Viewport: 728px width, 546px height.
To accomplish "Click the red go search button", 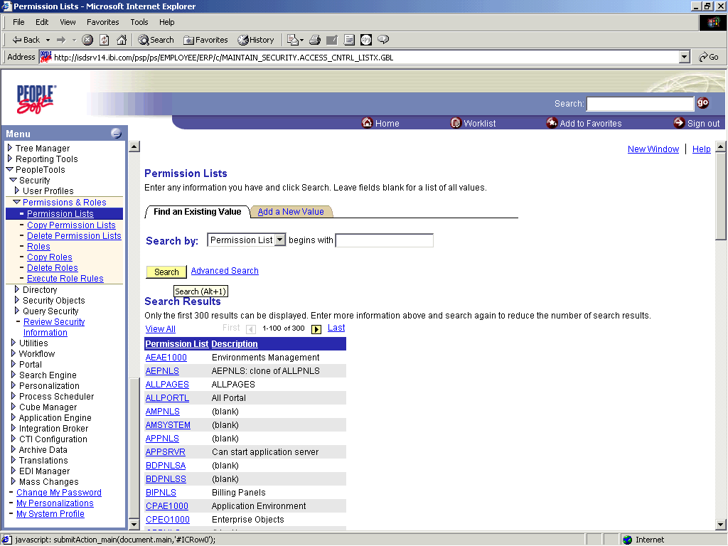I will [x=703, y=102].
